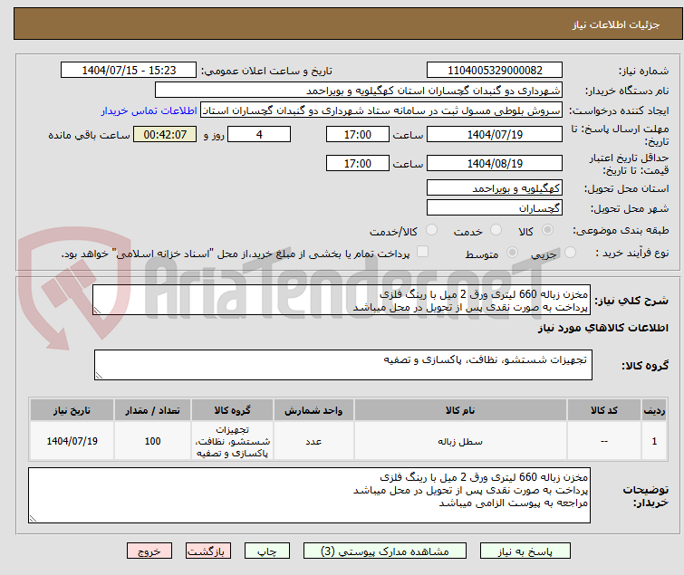Click the تعداد / مقدار column header
The image size is (684, 575).
click(x=152, y=410)
